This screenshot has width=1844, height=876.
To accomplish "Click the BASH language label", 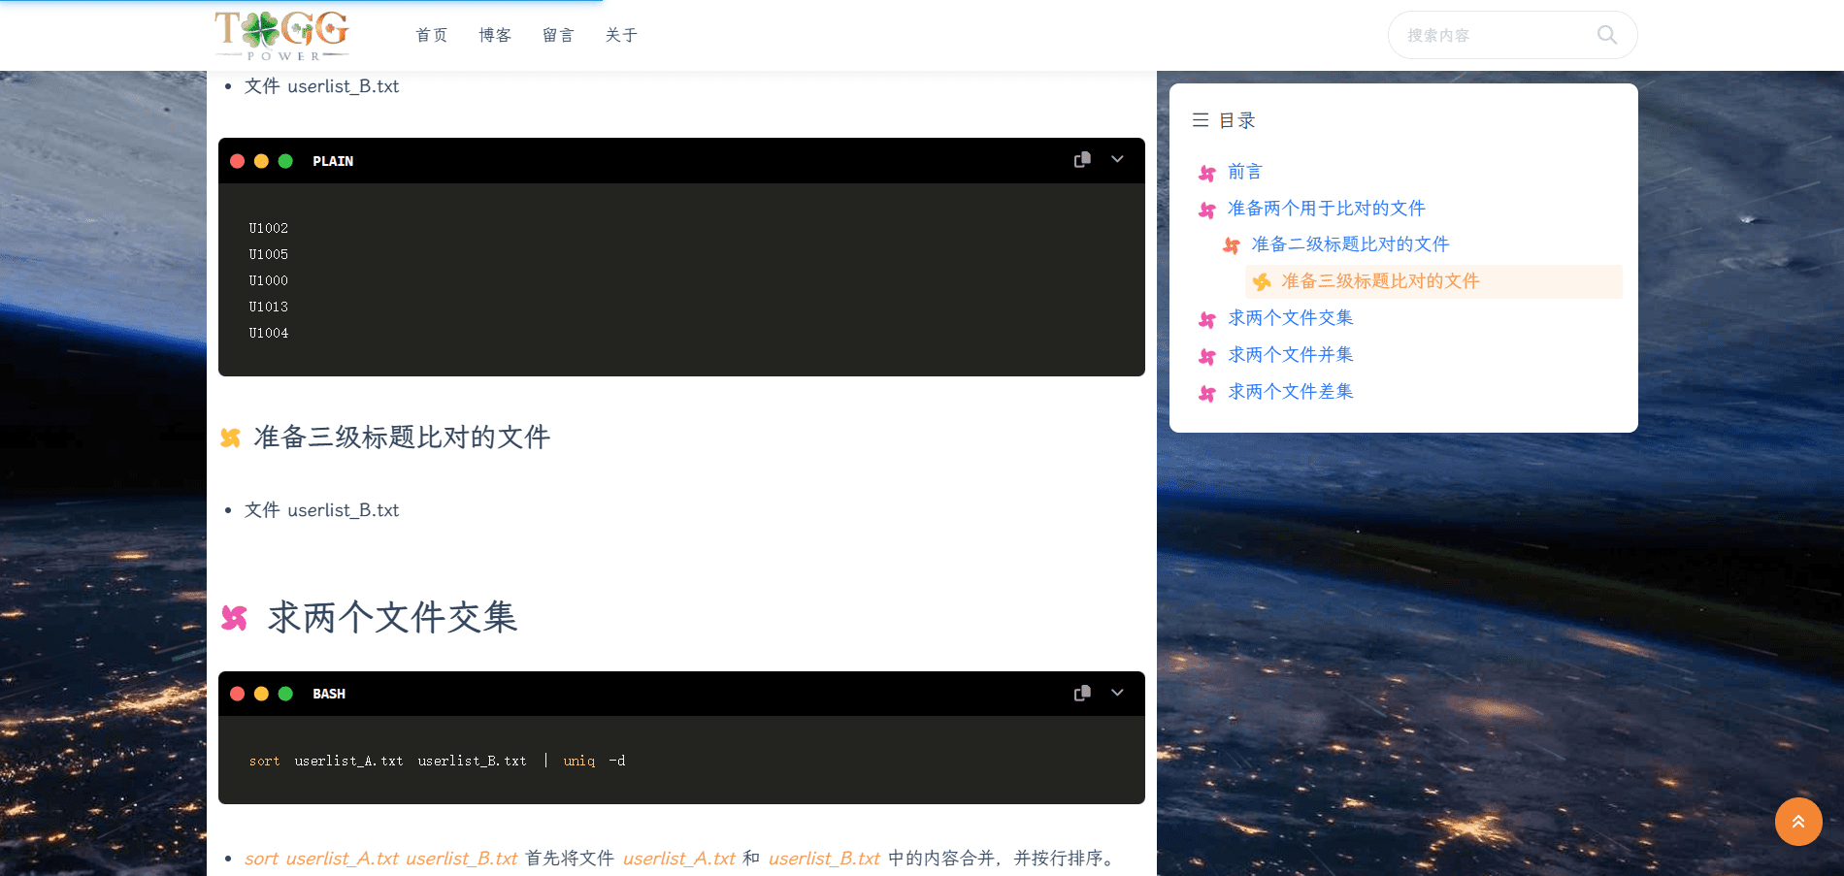I will tap(329, 694).
